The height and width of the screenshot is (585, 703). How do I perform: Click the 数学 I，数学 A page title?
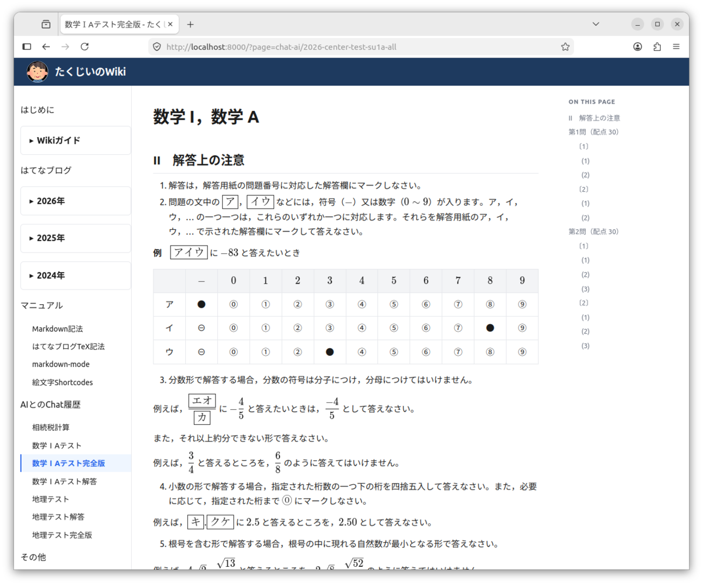pos(206,117)
